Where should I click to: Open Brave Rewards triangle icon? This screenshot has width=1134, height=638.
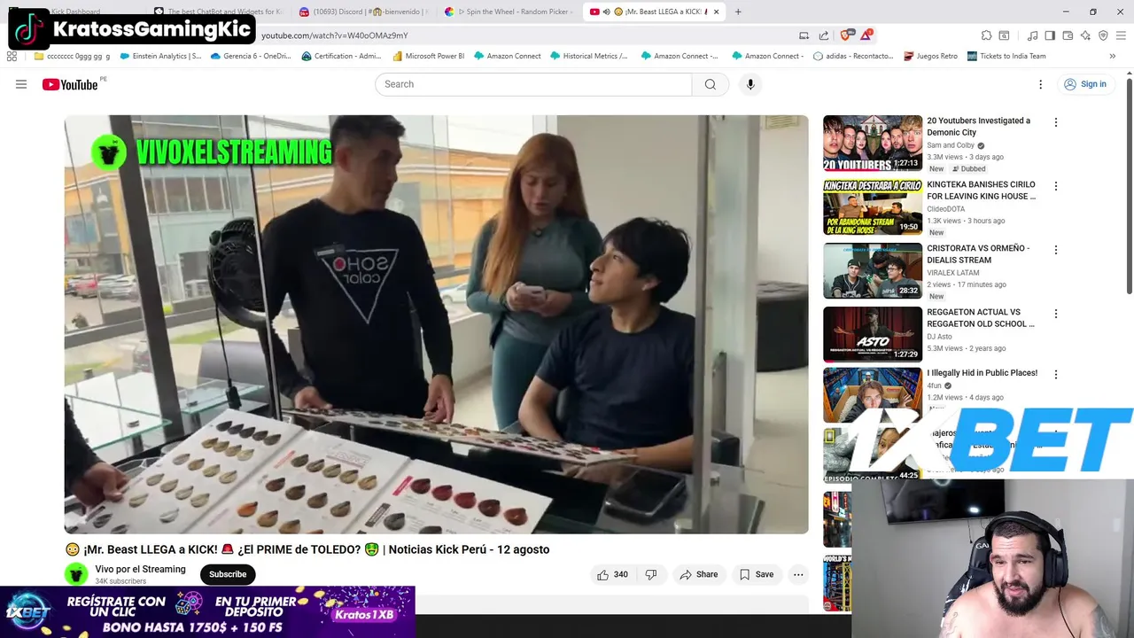coord(866,35)
